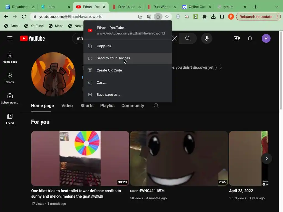Open the user :EVN041115 video title

pyautogui.click(x=147, y=191)
